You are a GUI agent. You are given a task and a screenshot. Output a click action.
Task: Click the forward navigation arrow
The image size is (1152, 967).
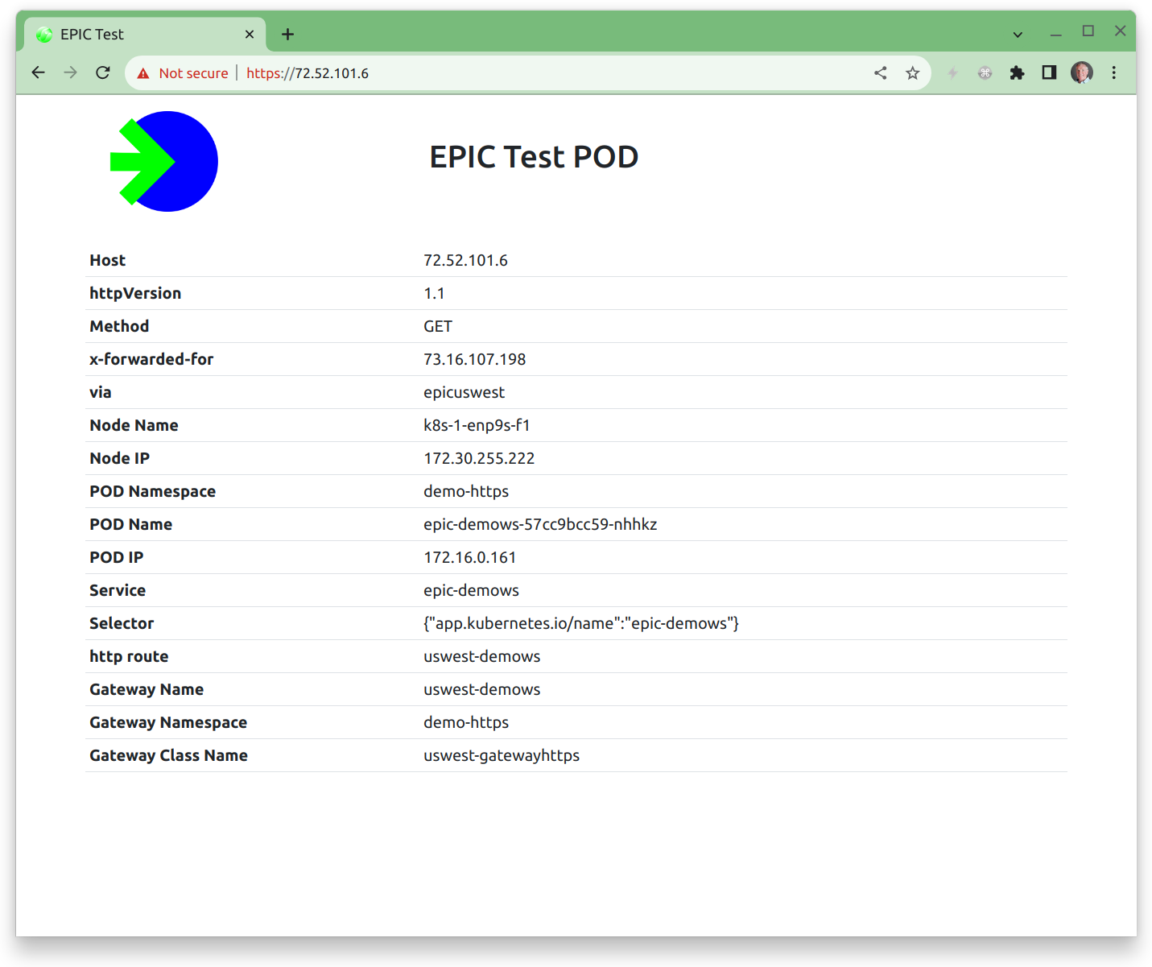click(x=71, y=72)
